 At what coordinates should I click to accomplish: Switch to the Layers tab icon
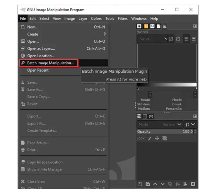pos(139,116)
